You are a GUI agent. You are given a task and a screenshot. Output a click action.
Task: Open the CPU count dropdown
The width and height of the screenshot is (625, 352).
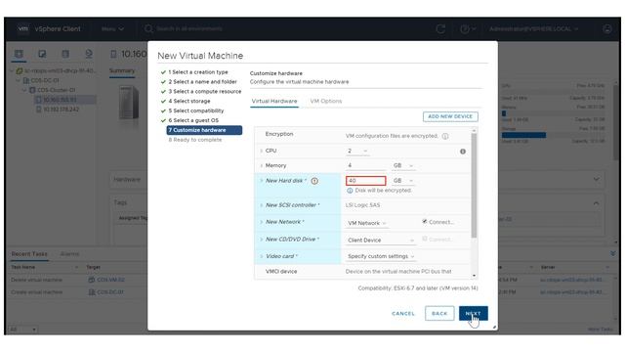357,151
